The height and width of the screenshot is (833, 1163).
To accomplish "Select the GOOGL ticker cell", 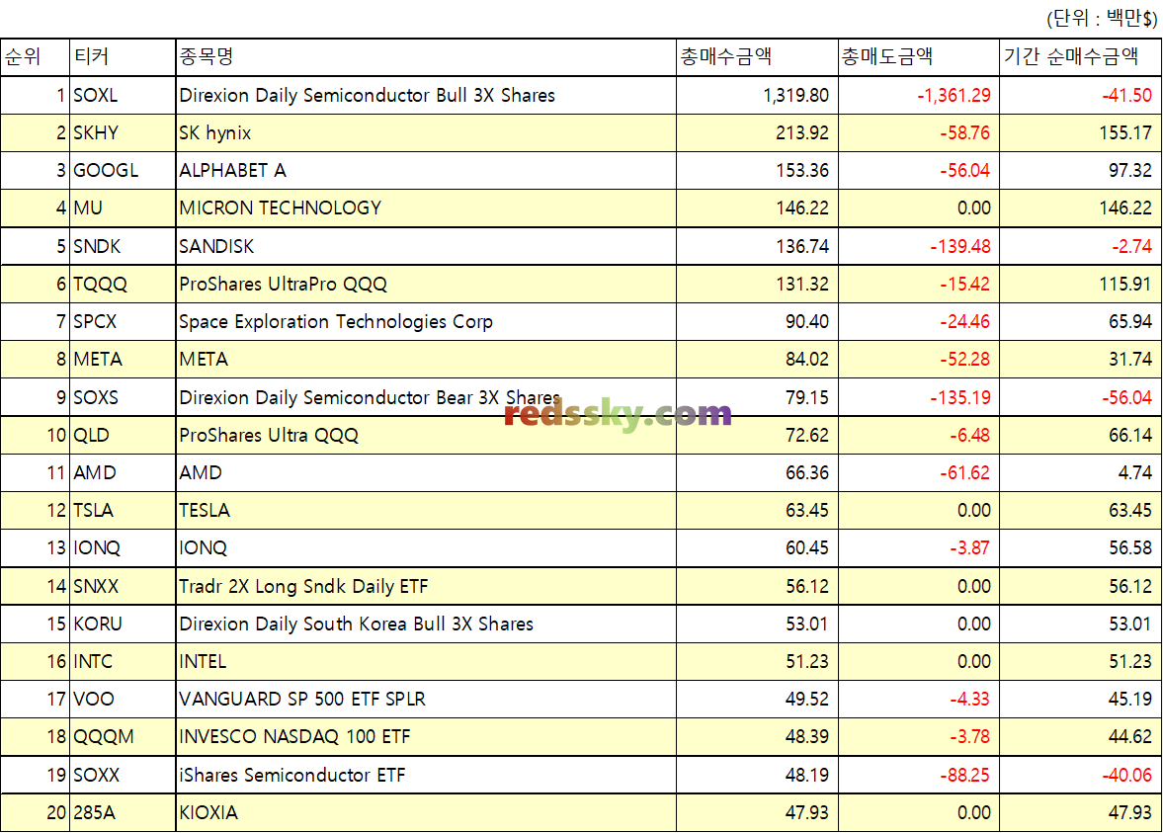I will [x=123, y=171].
